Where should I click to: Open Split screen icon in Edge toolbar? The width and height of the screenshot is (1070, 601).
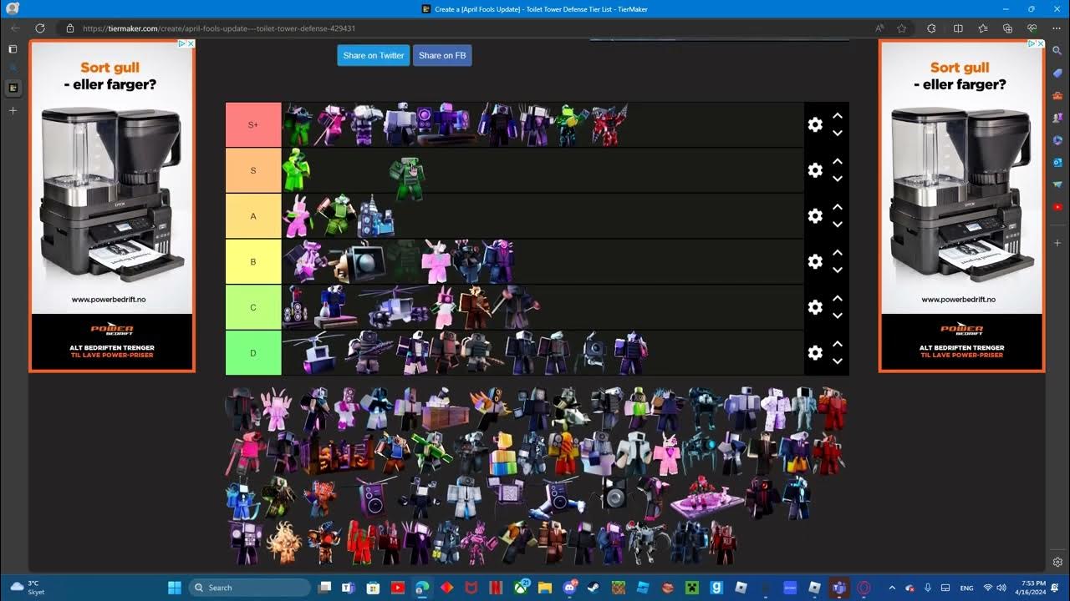958,28
